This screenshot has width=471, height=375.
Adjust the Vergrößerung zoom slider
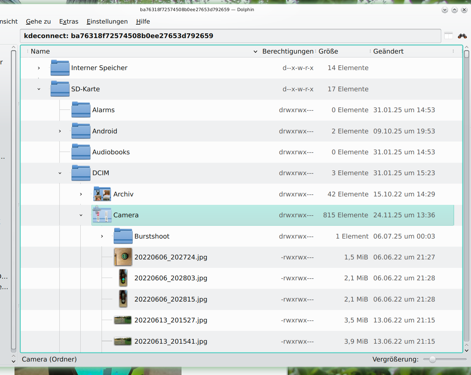point(432,360)
